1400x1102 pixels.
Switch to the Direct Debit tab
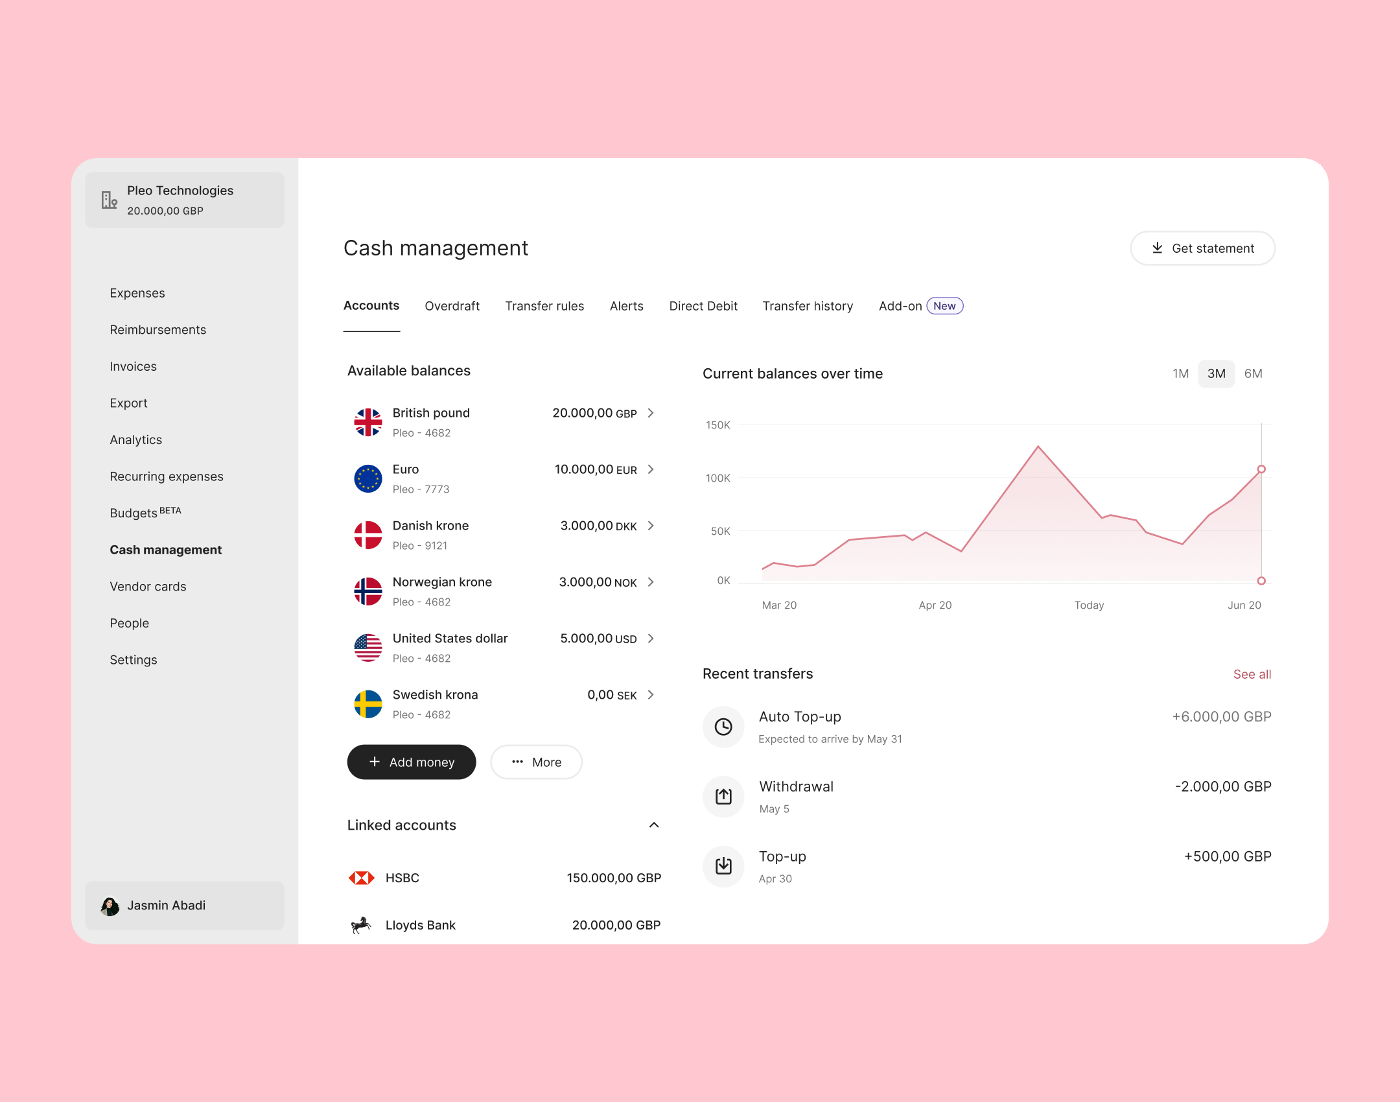tap(703, 306)
